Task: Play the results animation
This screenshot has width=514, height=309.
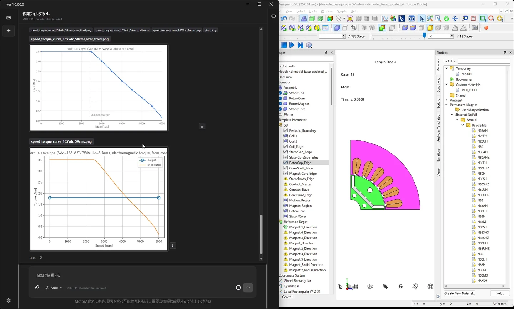Action: pyautogui.click(x=292, y=45)
